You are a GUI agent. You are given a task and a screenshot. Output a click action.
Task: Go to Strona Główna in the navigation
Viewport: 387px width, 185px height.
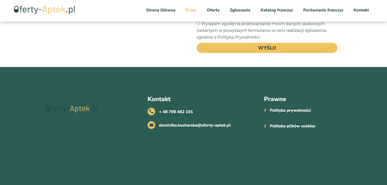[x=161, y=10]
